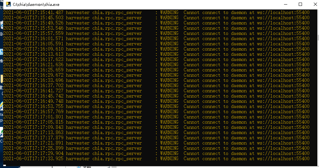Click the timestamp 2021-06-01T17:16:09.610
Image resolution: width=319 pixels, height=168 pixels.
pyautogui.click(x=33, y=49)
